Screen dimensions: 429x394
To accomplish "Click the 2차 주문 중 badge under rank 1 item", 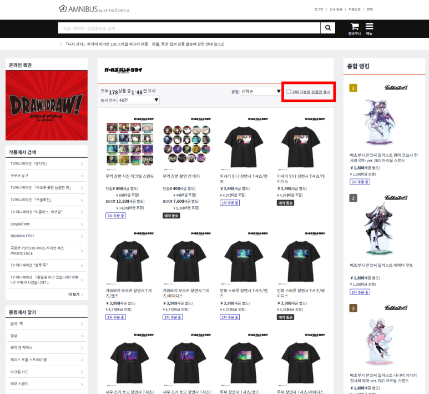I will coord(360,182).
